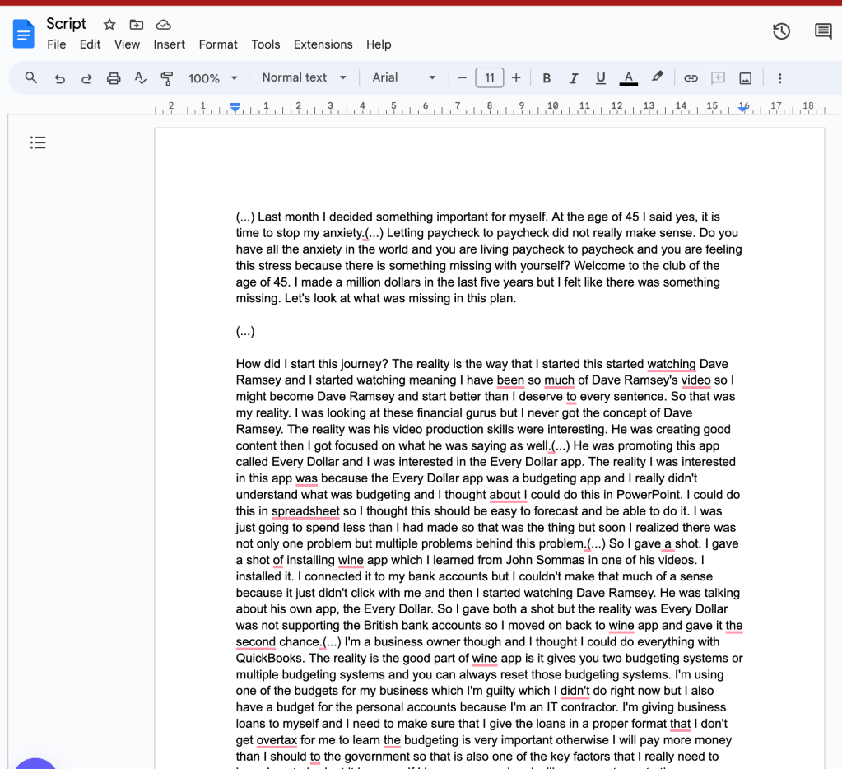Show the document outline
The width and height of the screenshot is (842, 769).
[x=38, y=142]
